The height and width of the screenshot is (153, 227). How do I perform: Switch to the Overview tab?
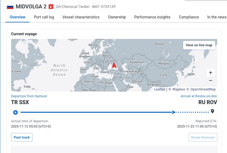pyautogui.click(x=17, y=17)
